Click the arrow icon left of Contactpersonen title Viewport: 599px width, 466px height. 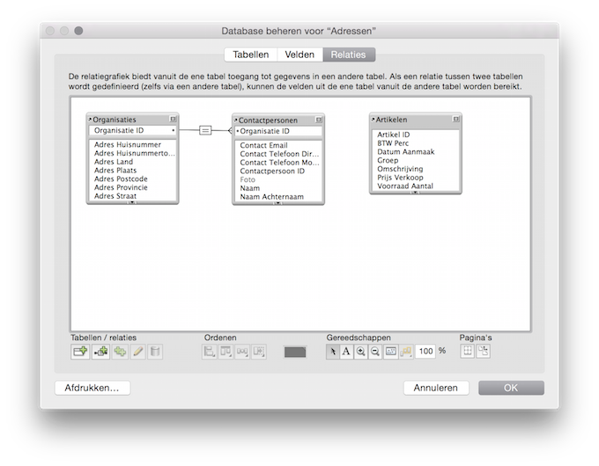[236, 120]
